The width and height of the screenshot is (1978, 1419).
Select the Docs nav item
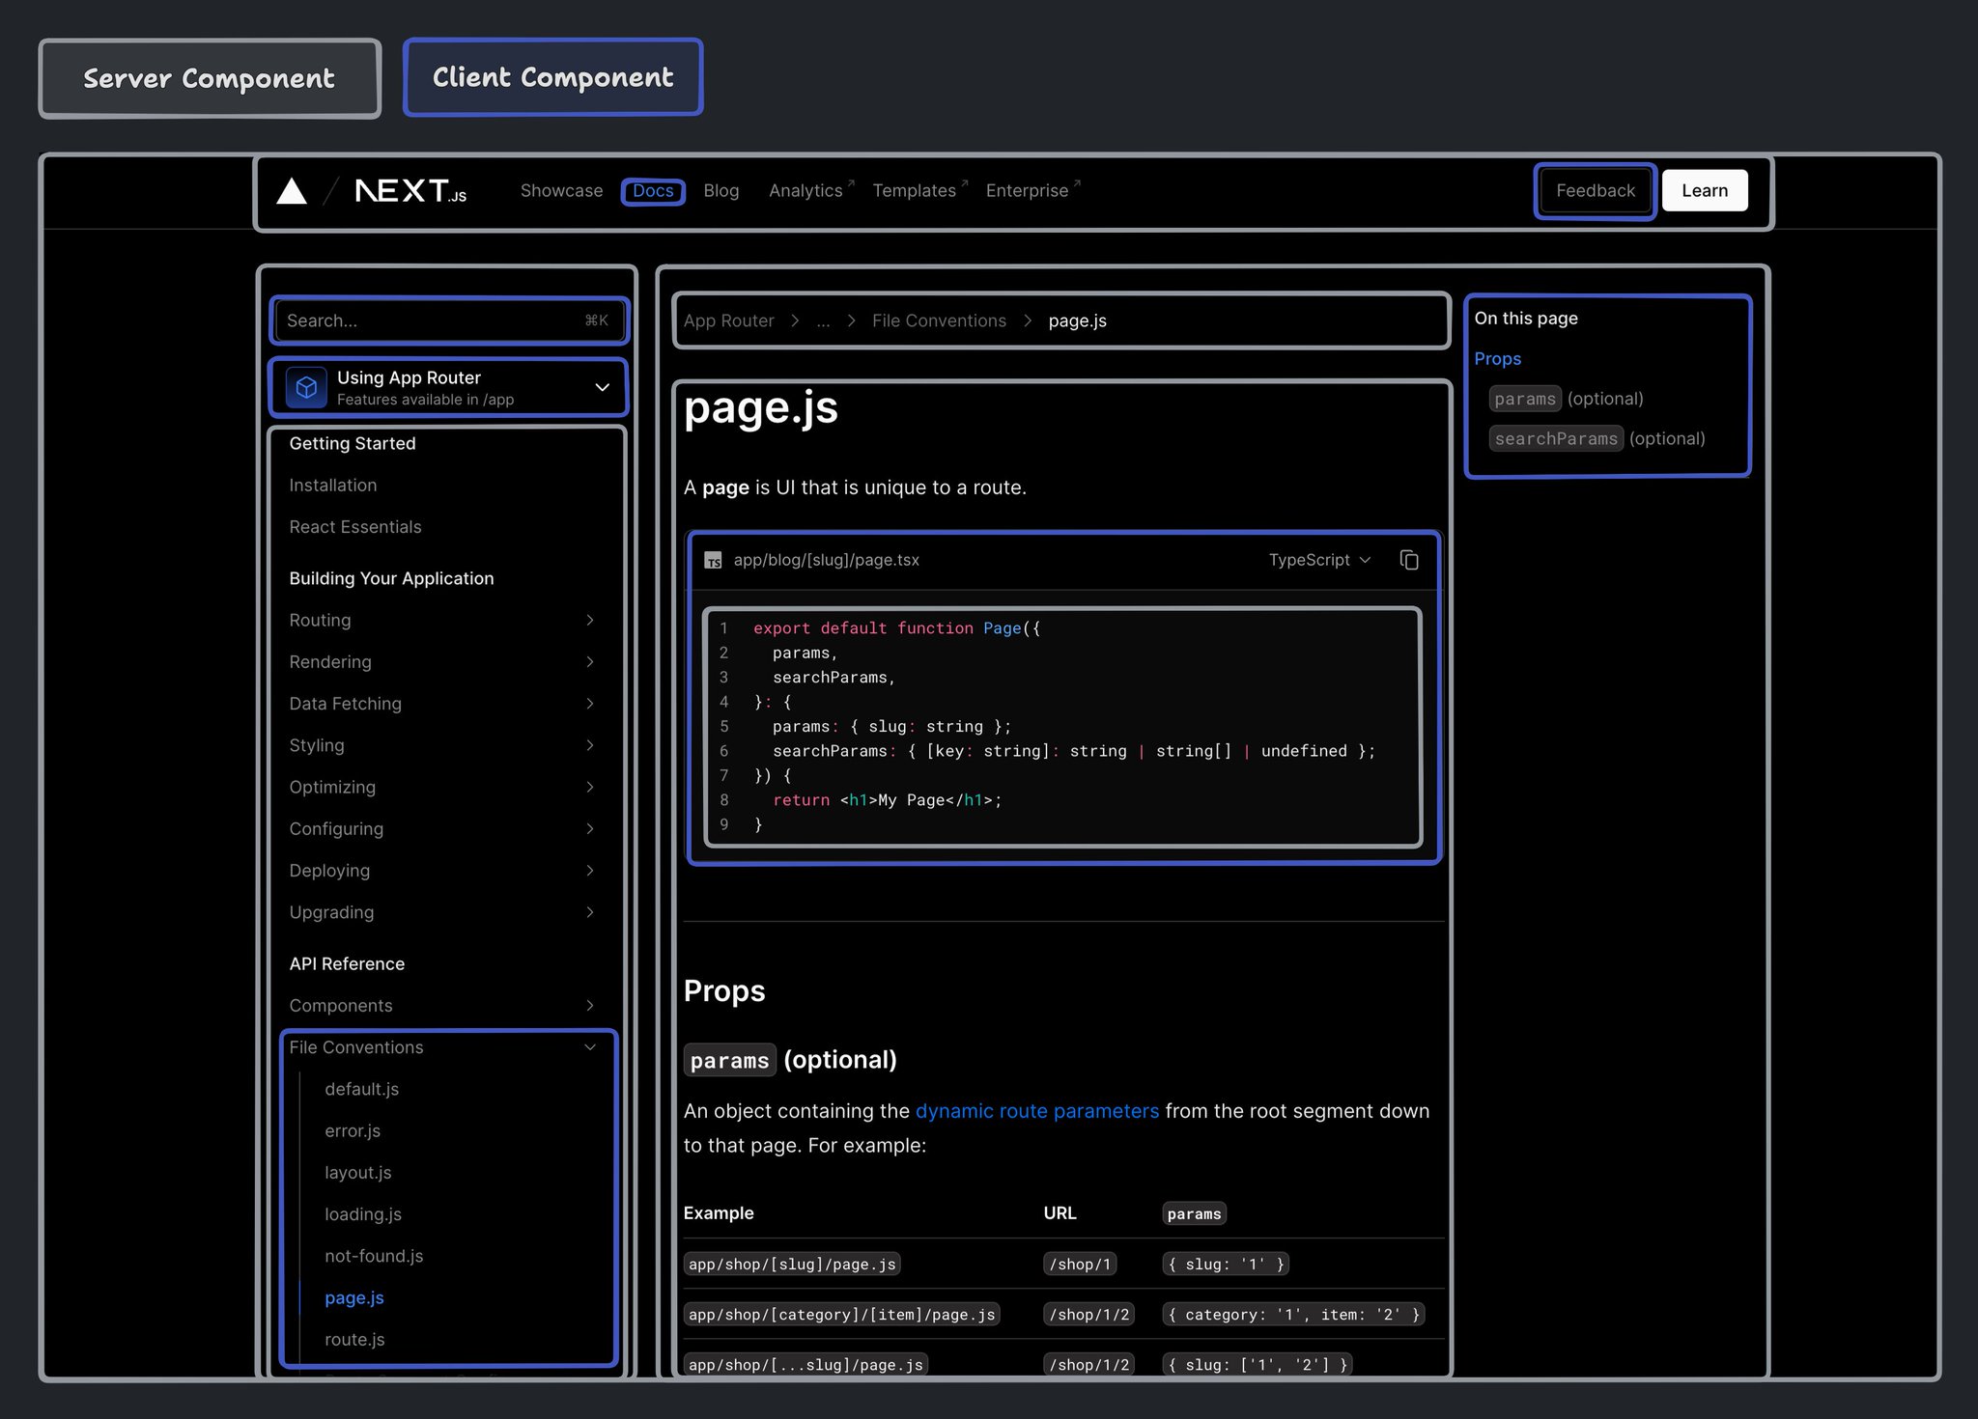point(653,191)
